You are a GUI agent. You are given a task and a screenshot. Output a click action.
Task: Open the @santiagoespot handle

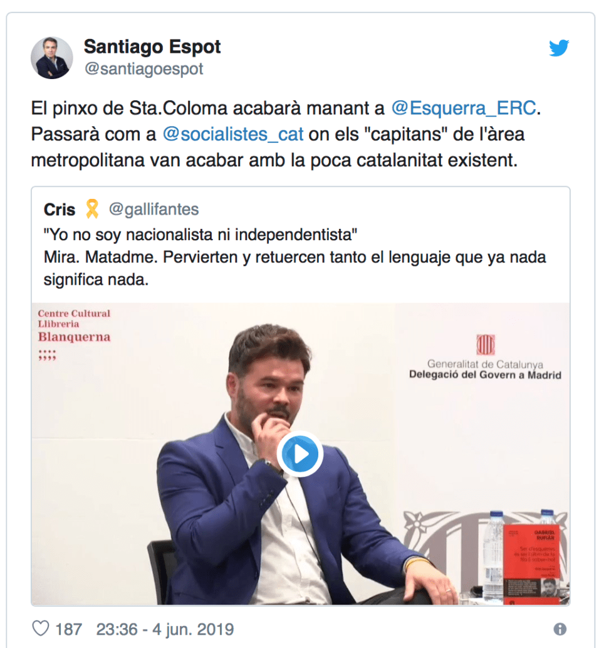143,69
